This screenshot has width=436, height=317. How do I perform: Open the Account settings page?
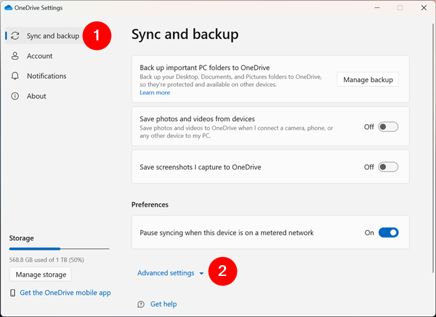coord(40,56)
